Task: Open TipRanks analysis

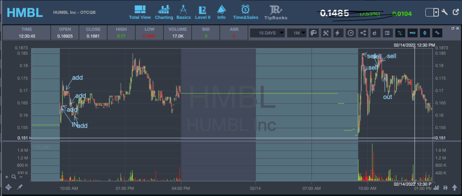Action: pyautogui.click(x=276, y=13)
